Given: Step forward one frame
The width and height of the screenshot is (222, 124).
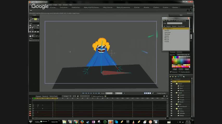Looking at the screenshot, I should (94, 93).
